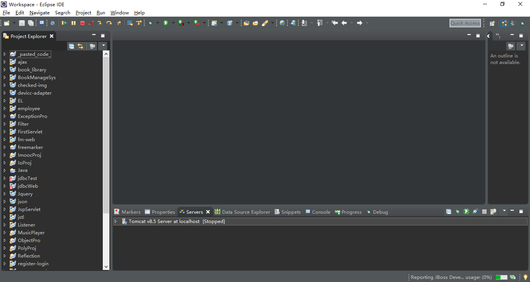The width and height of the screenshot is (530, 282).
Task: Click the Forward navigation arrow
Action: point(360,23)
